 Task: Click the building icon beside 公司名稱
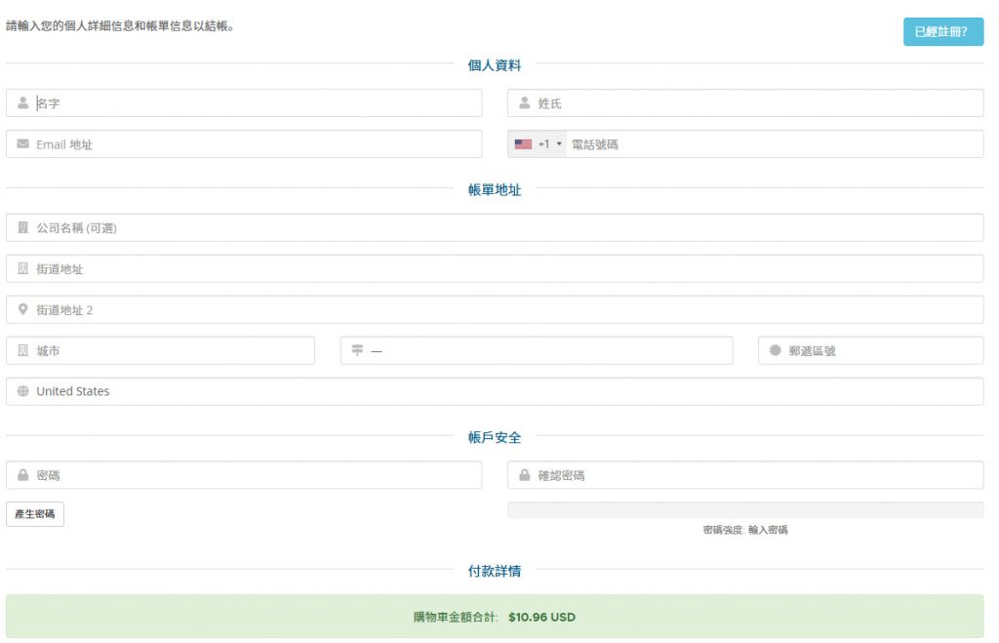click(21, 226)
